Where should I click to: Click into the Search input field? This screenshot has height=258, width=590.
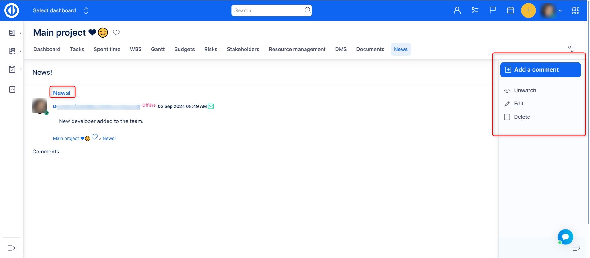pos(267,10)
